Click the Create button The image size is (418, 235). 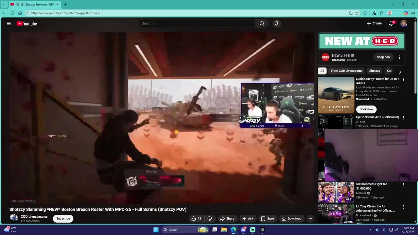point(374,23)
